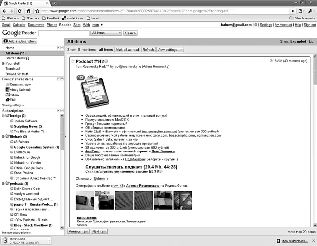Select All items in the sidebar
Image resolution: width=317 pixels, height=246 pixels.
point(32,53)
